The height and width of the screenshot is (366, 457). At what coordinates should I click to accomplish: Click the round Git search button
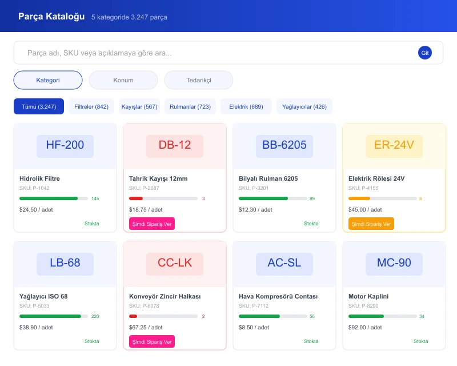coord(424,53)
